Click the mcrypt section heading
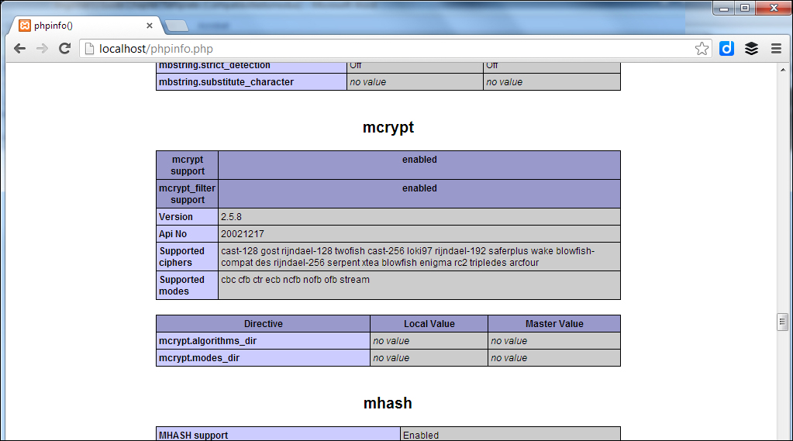Viewport: 793px width, 441px height. 388,127
